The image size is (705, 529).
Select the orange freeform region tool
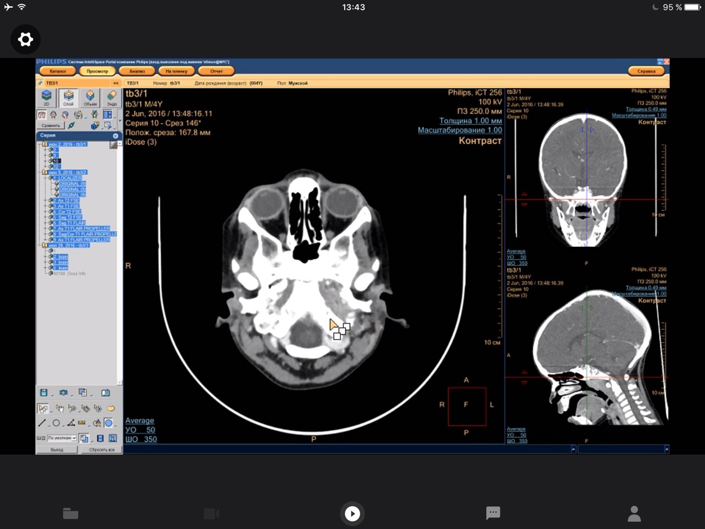[x=111, y=408]
